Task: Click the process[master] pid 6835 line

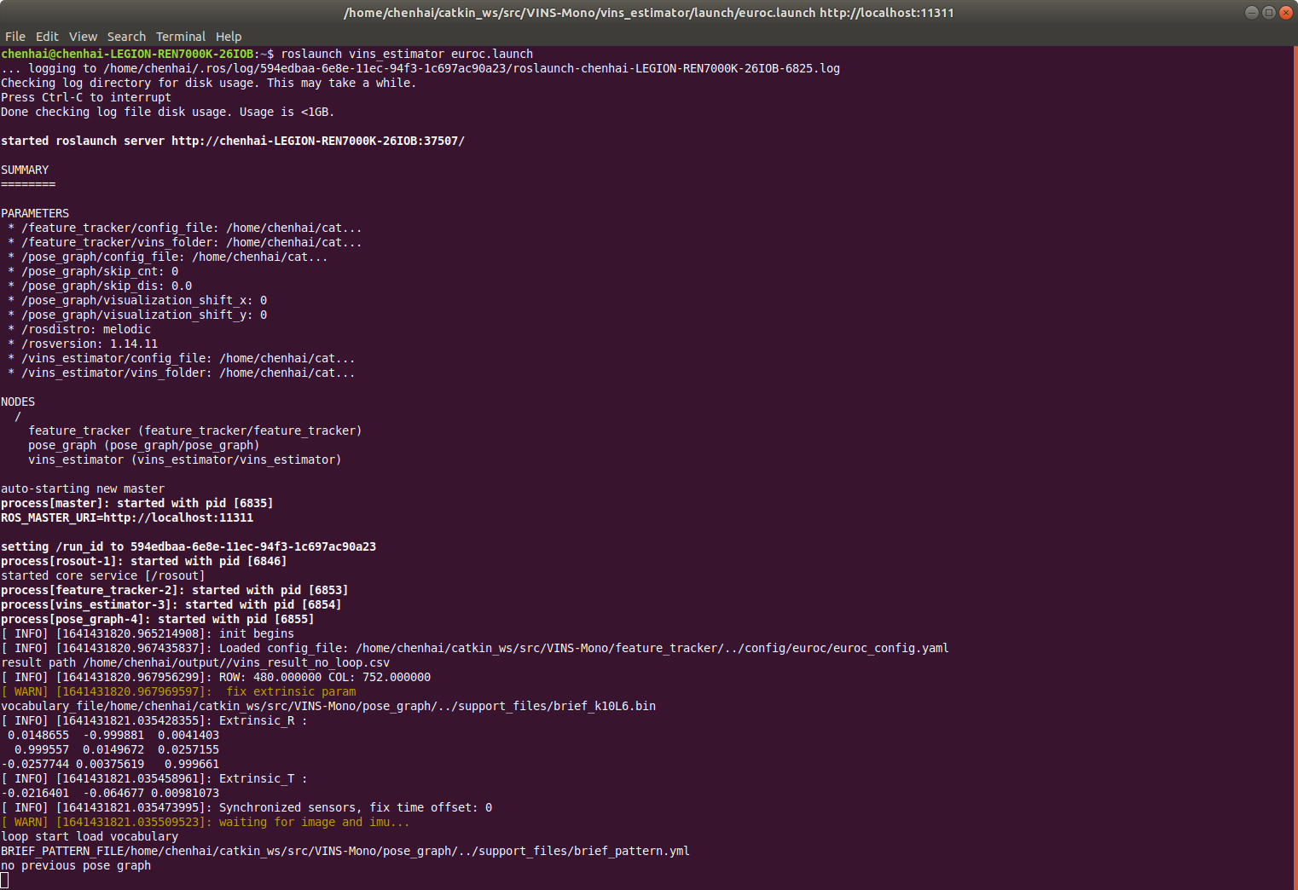Action: (137, 503)
